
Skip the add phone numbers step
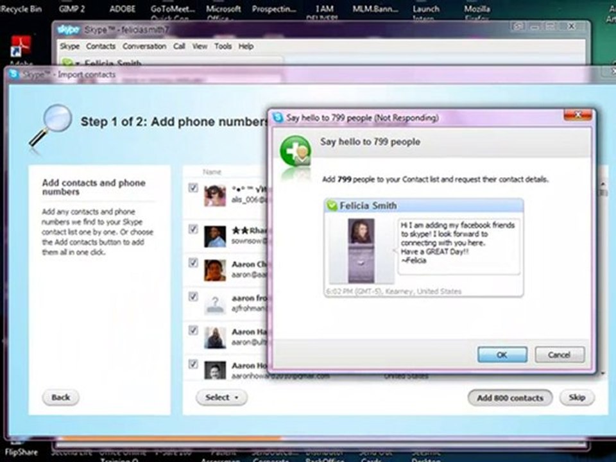pos(577,397)
